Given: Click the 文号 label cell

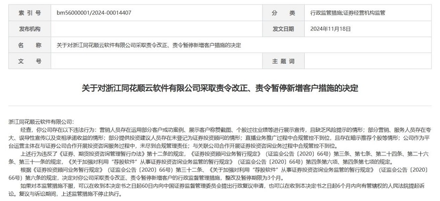Looking at the screenshot, I should click(30, 61).
